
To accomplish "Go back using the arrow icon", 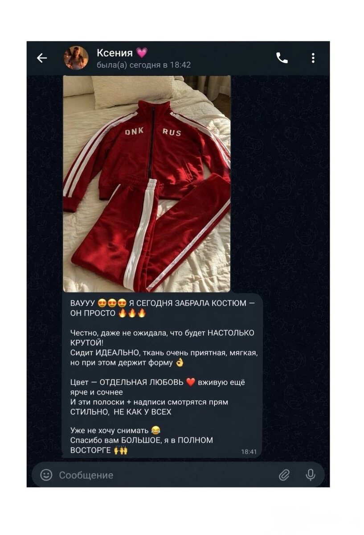I will (x=42, y=58).
